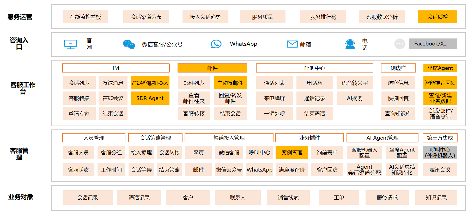This screenshot has width=474, height=216.
Task: Click the official website monitor icon
Action: pyautogui.click(x=71, y=44)
